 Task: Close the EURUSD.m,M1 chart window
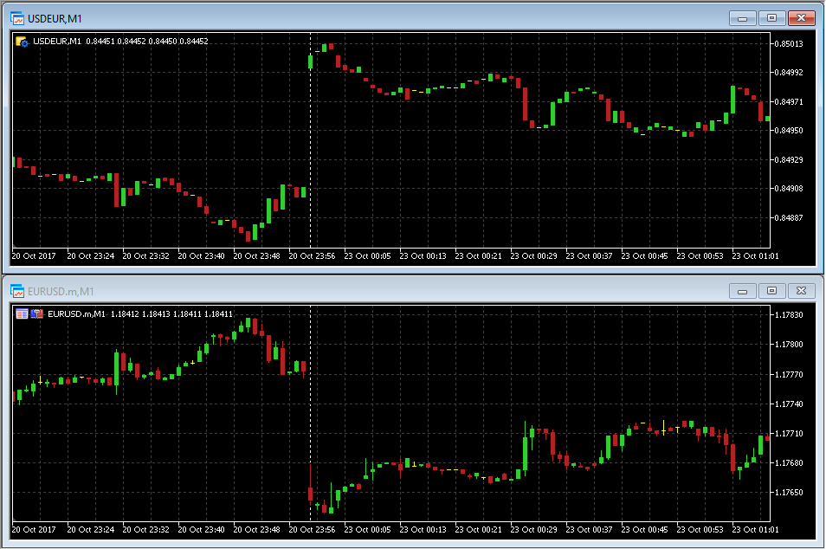[801, 291]
